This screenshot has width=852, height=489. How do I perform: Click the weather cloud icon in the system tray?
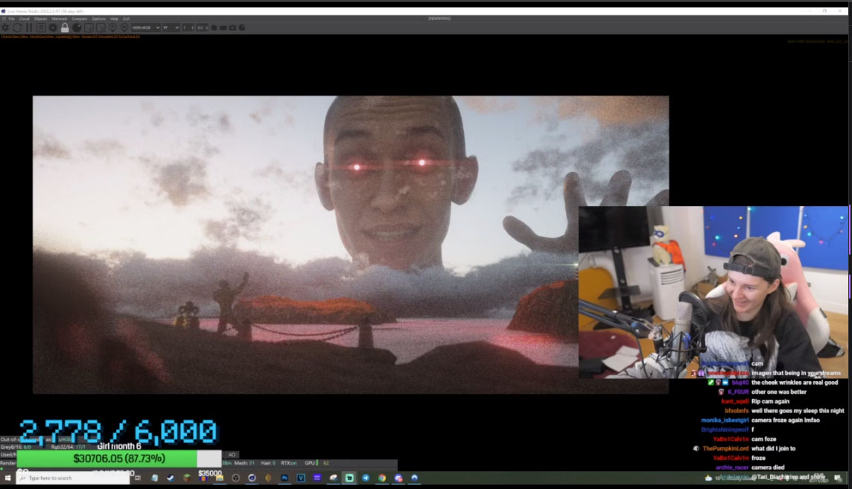(708, 478)
